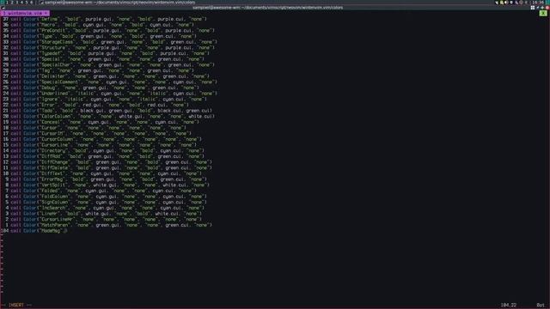The width and height of the screenshot is (550, 309).
Task: Place cursor on the "IncSearch" Color line
Action: point(107,208)
